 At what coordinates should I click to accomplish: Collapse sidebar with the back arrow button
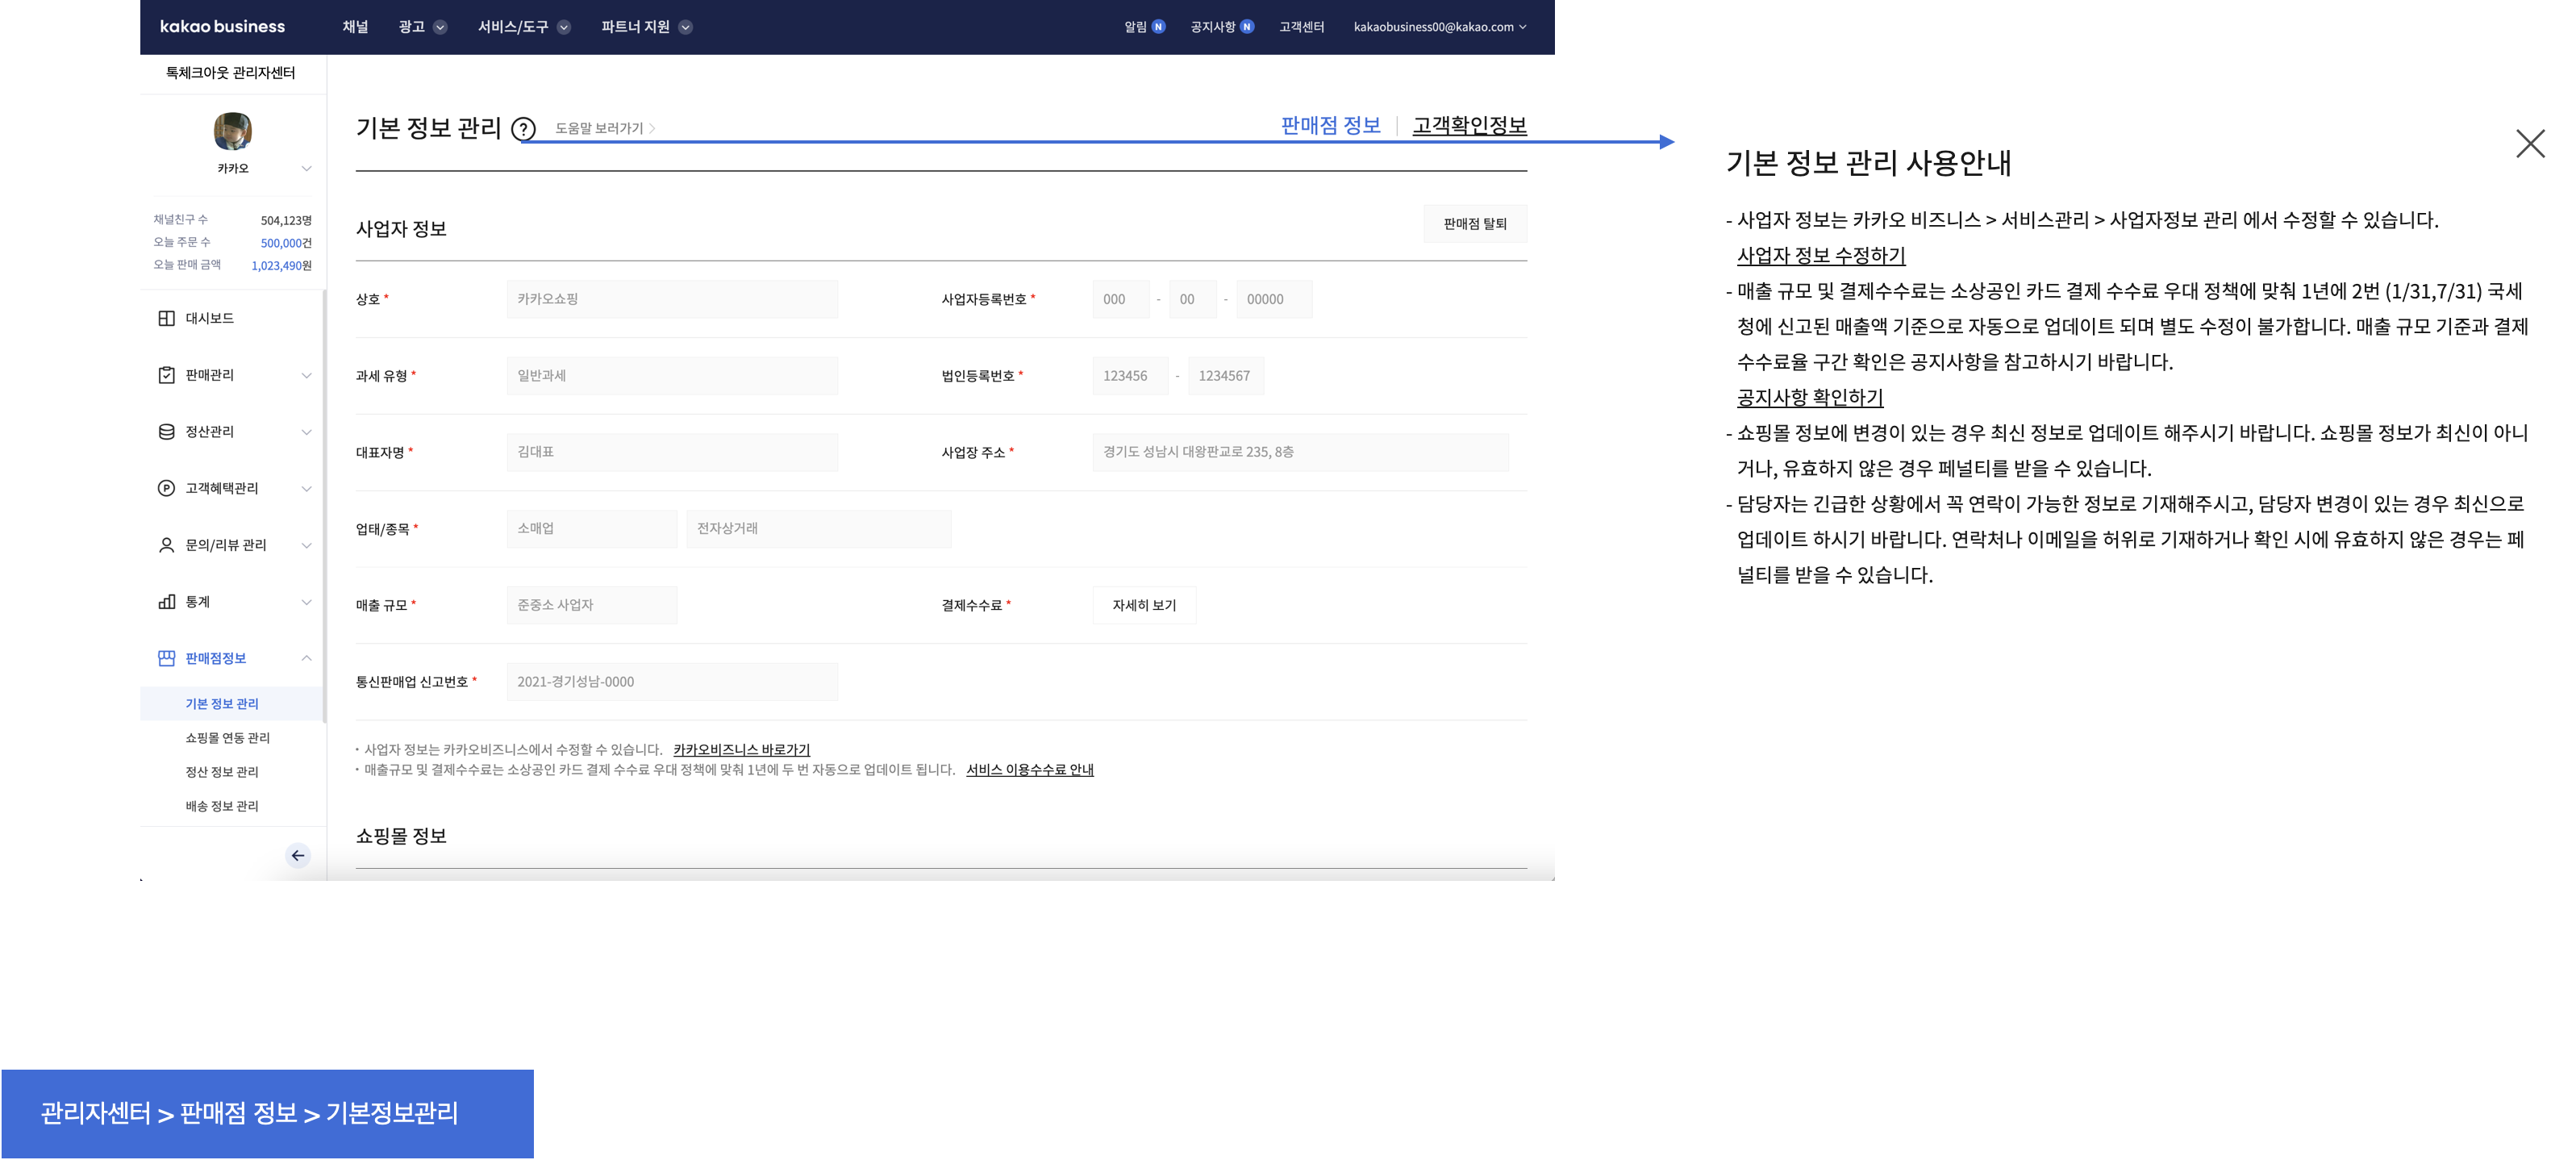pyautogui.click(x=298, y=855)
